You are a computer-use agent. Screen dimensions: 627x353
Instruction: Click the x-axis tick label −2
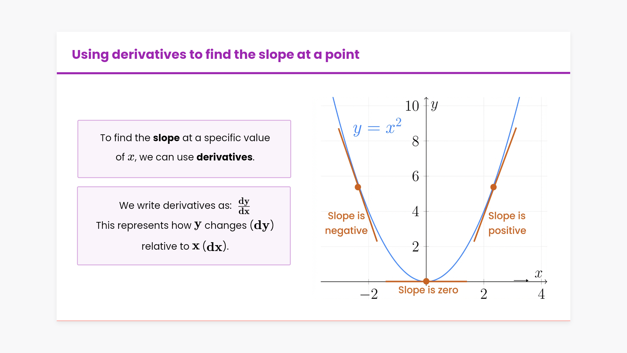(369, 294)
